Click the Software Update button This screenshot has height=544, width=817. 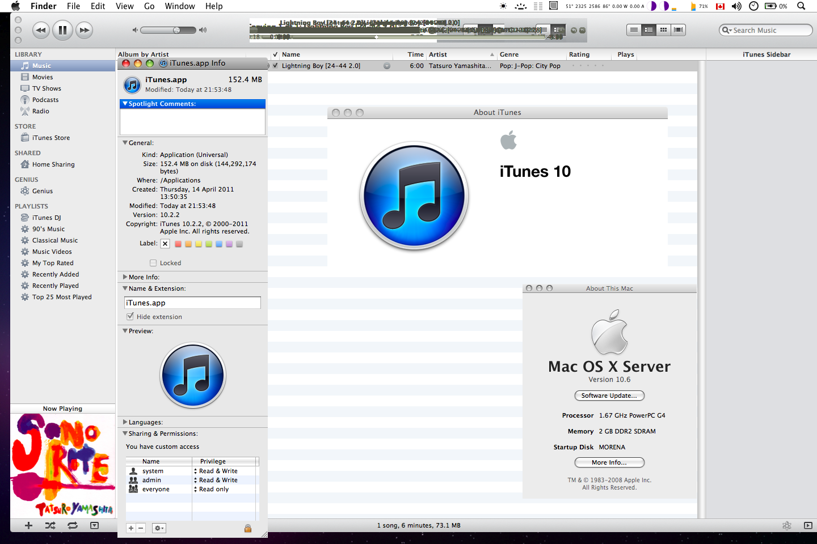(609, 396)
